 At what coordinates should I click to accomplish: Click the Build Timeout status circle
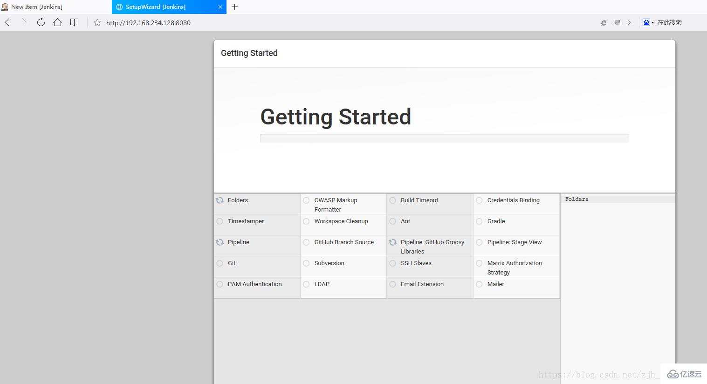pyautogui.click(x=393, y=200)
